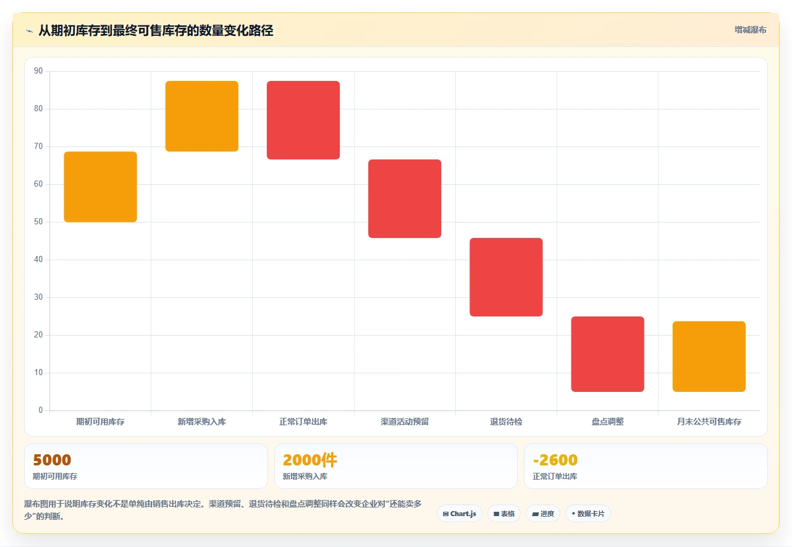
Task: Click the Chart.js chip
Action: [x=459, y=514]
